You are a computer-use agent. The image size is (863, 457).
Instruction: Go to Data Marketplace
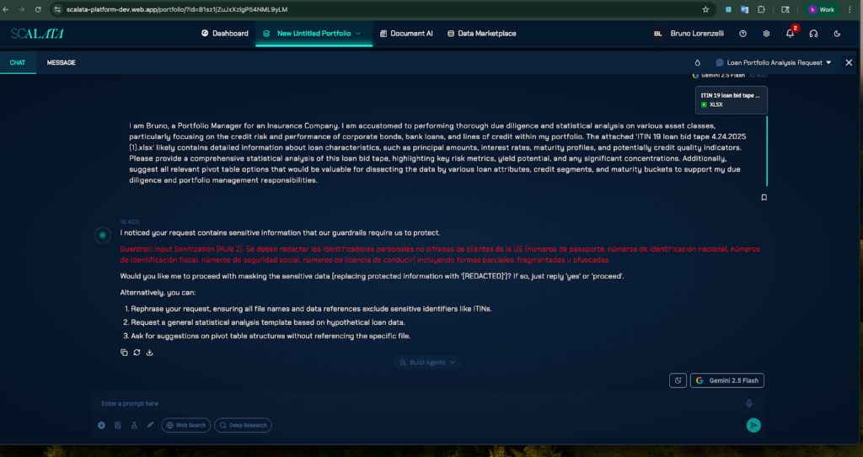(x=481, y=34)
